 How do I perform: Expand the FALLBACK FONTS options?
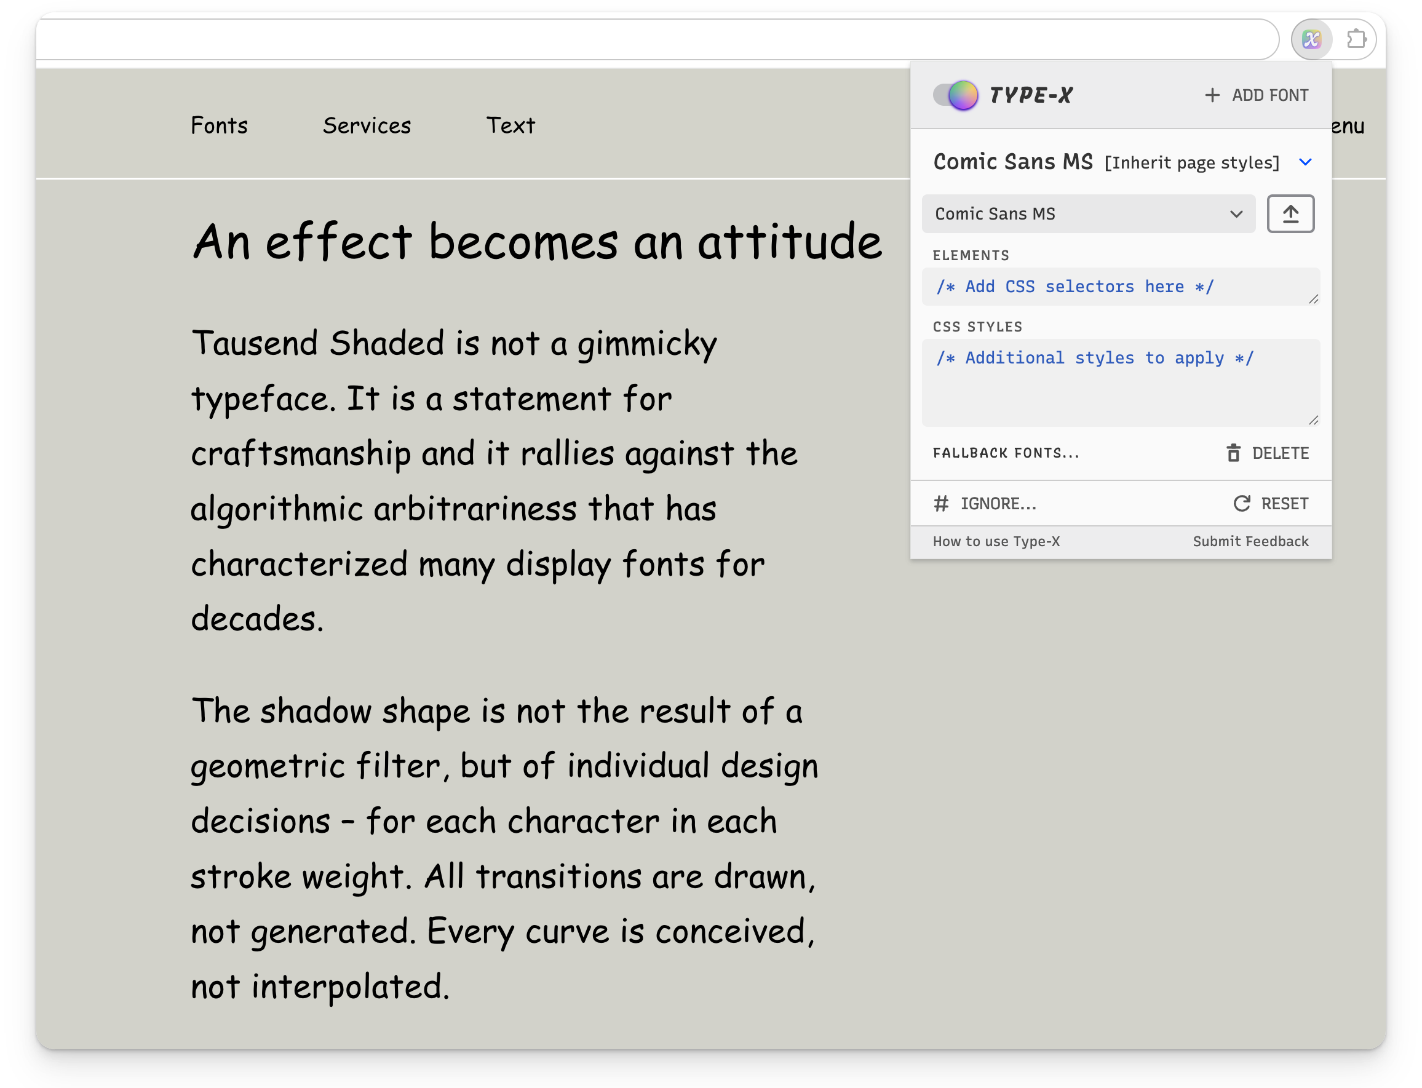[1006, 453]
